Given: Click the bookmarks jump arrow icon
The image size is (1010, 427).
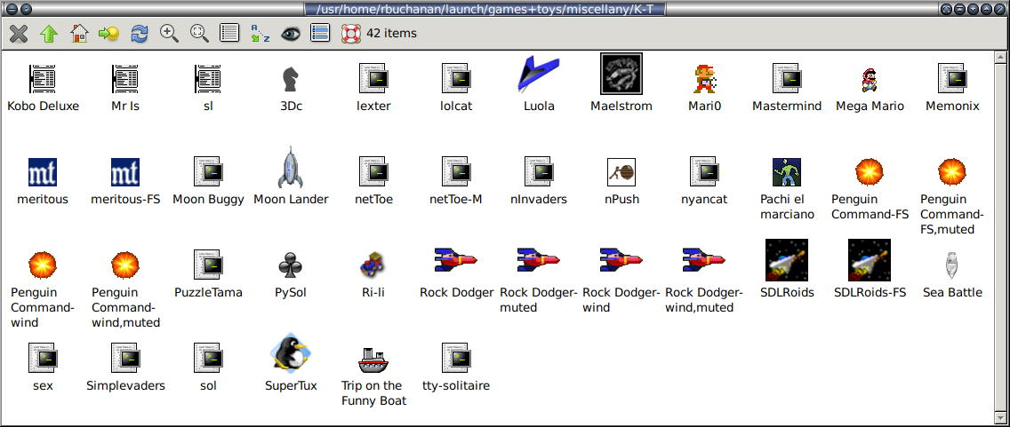Looking at the screenshot, I should pos(108,33).
